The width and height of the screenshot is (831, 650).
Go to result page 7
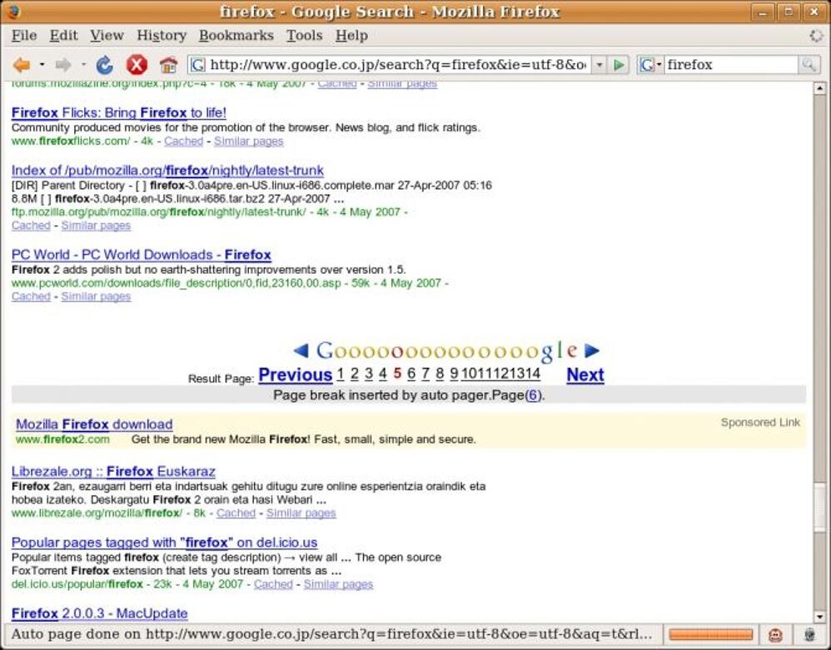425,374
